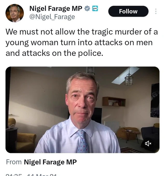Open the more options three-dot menu
165x176 pixels.
coord(156,11)
